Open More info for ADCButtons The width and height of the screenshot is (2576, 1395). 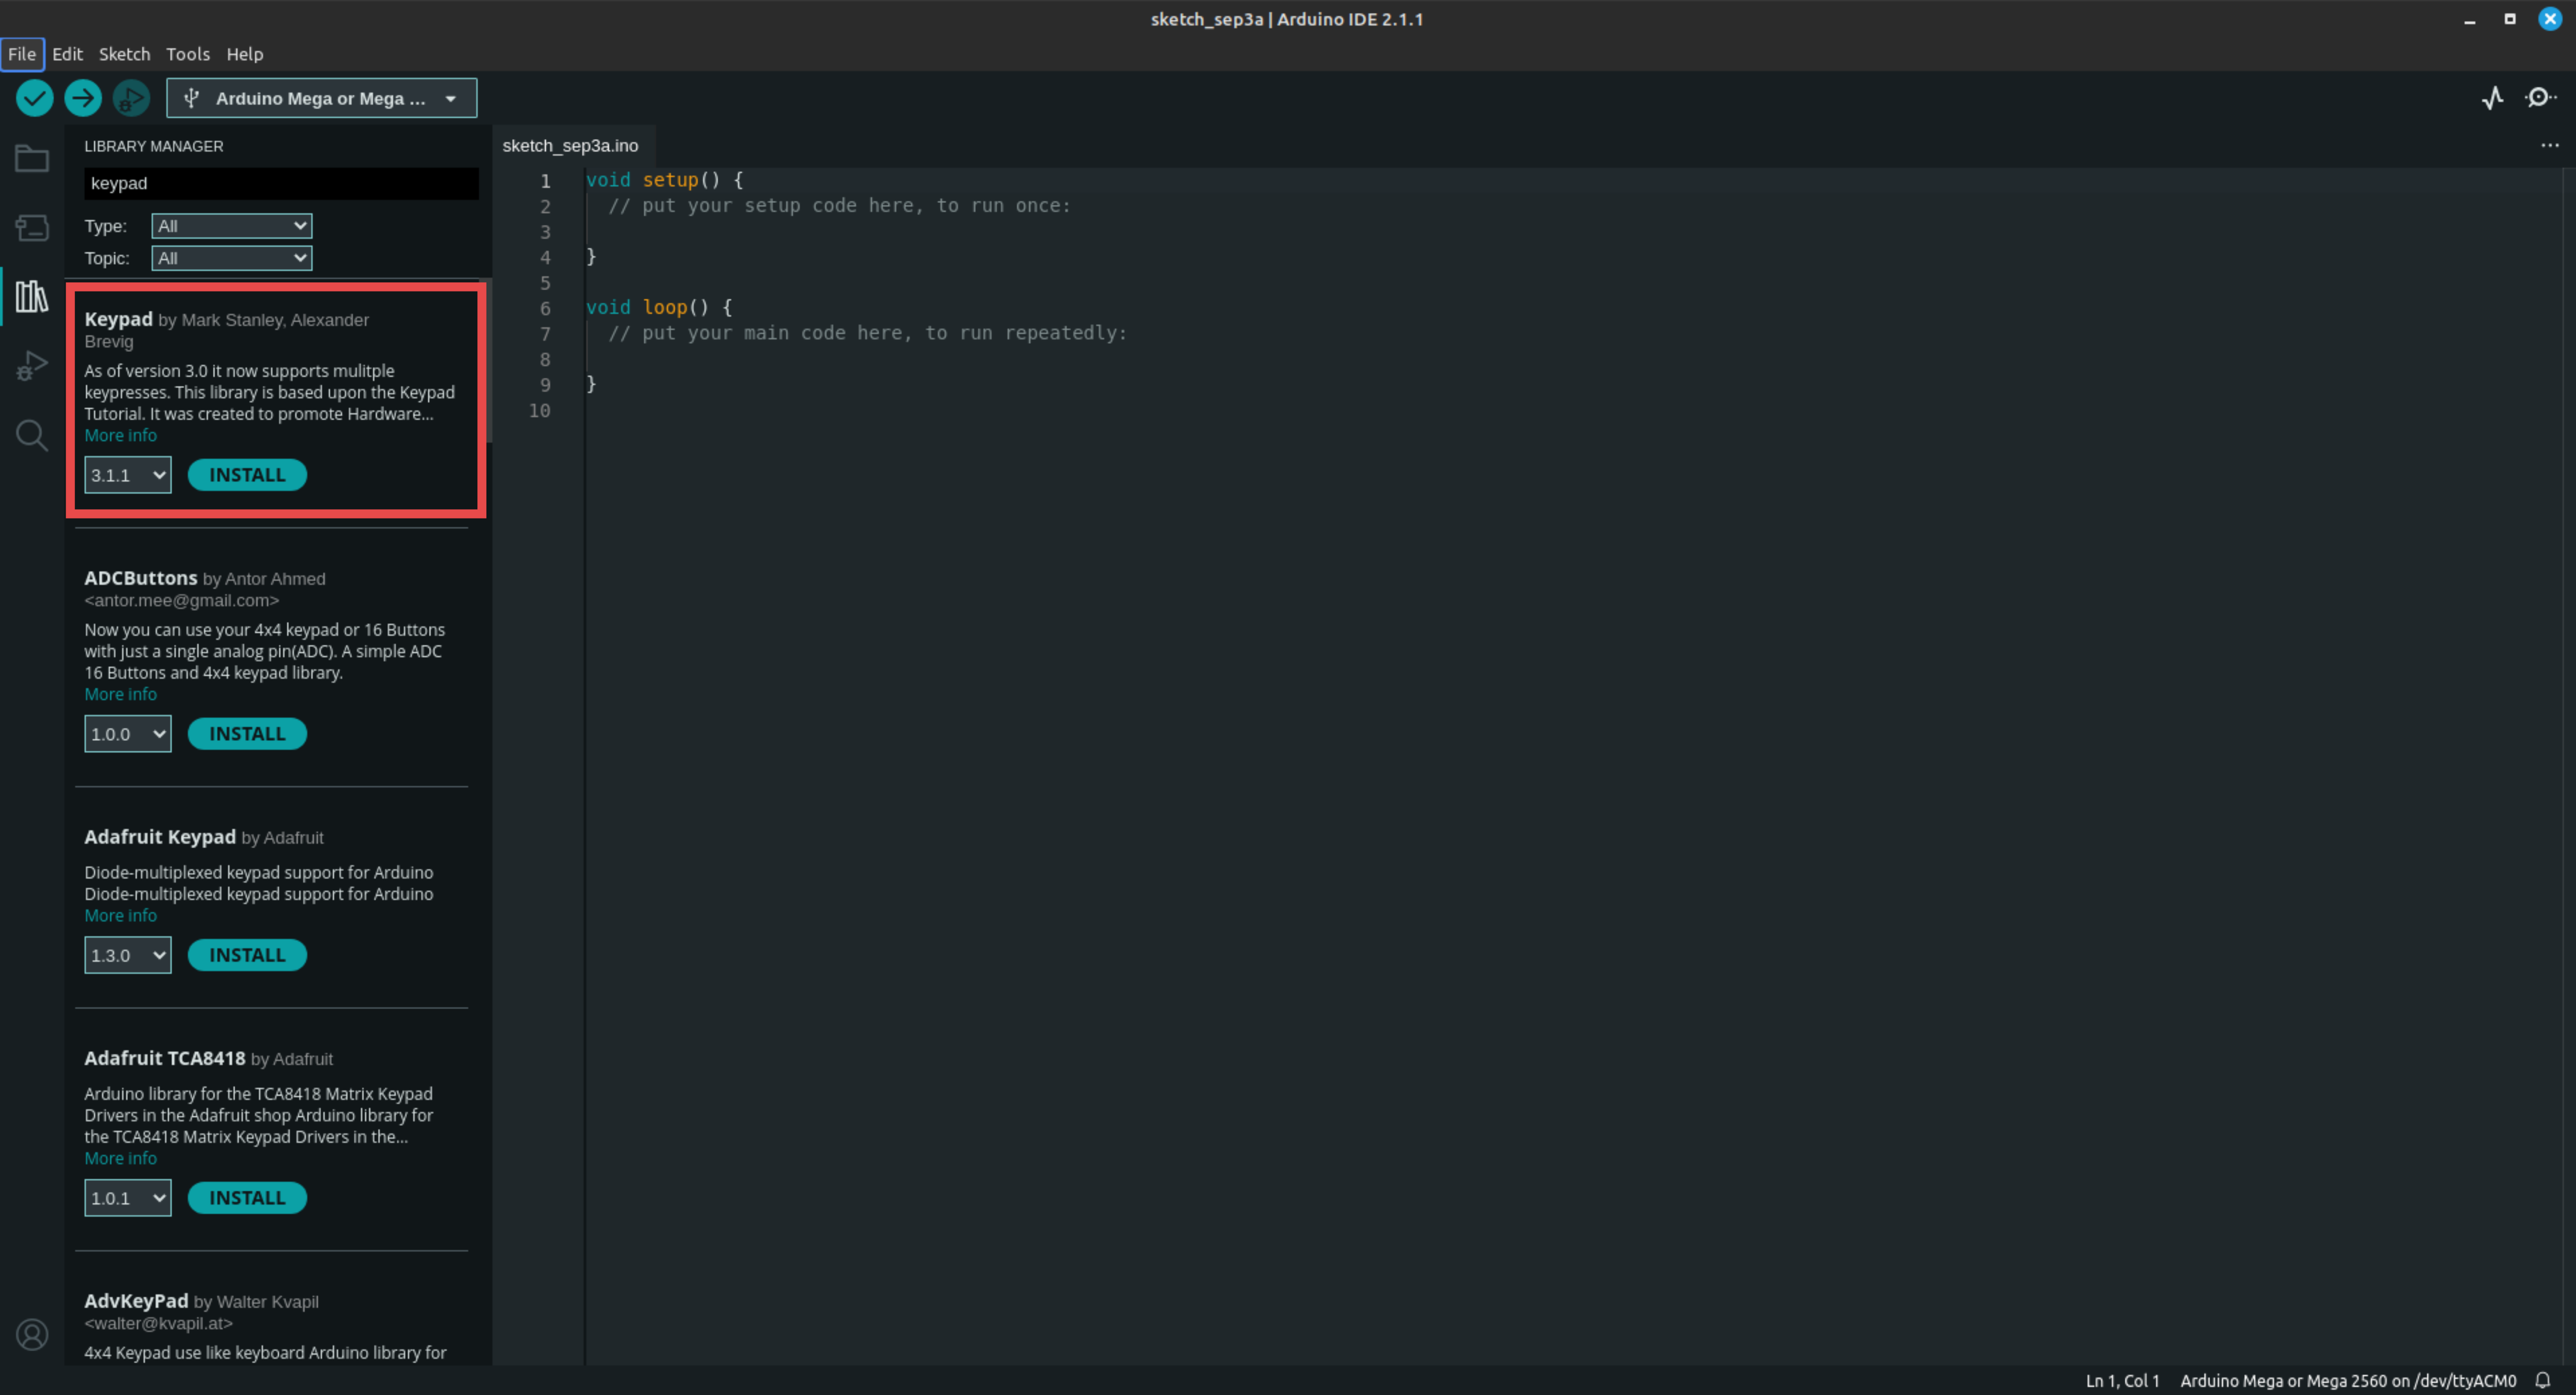[x=120, y=694]
